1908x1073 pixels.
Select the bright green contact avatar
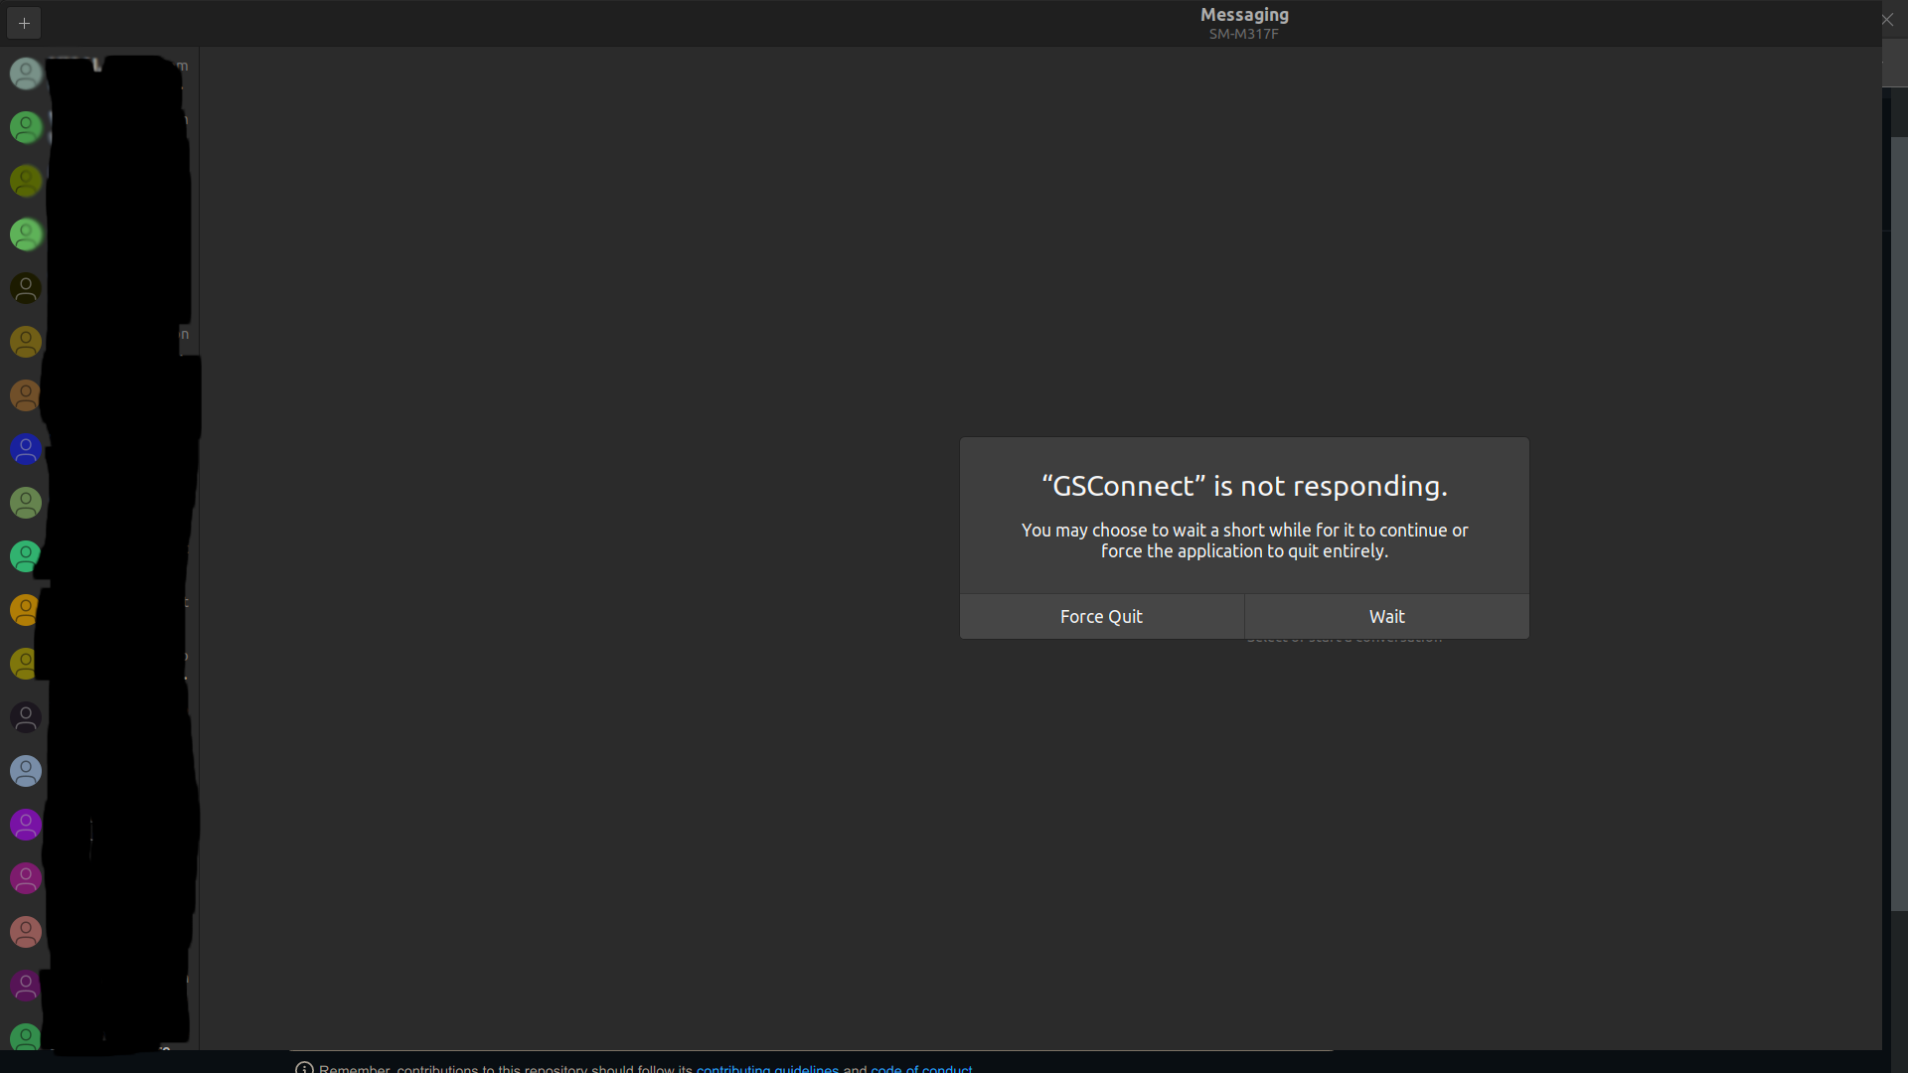[x=26, y=235]
